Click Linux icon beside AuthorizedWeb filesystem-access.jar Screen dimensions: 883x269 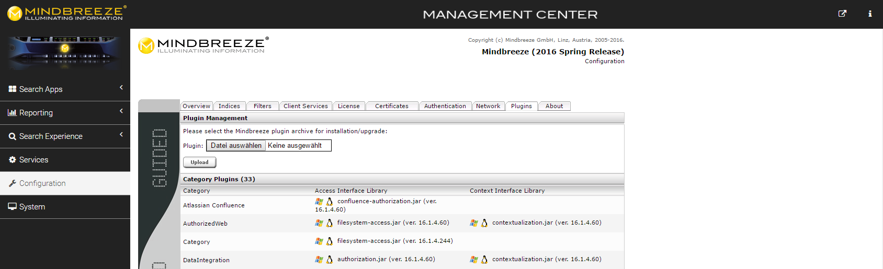point(330,223)
